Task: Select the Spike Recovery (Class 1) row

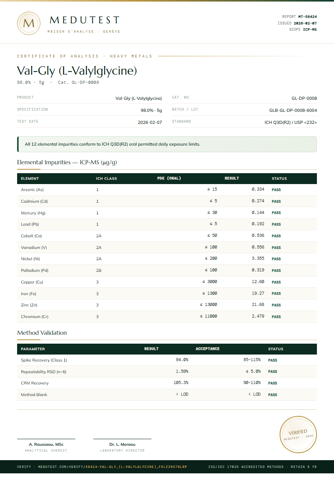Action: pos(167,360)
